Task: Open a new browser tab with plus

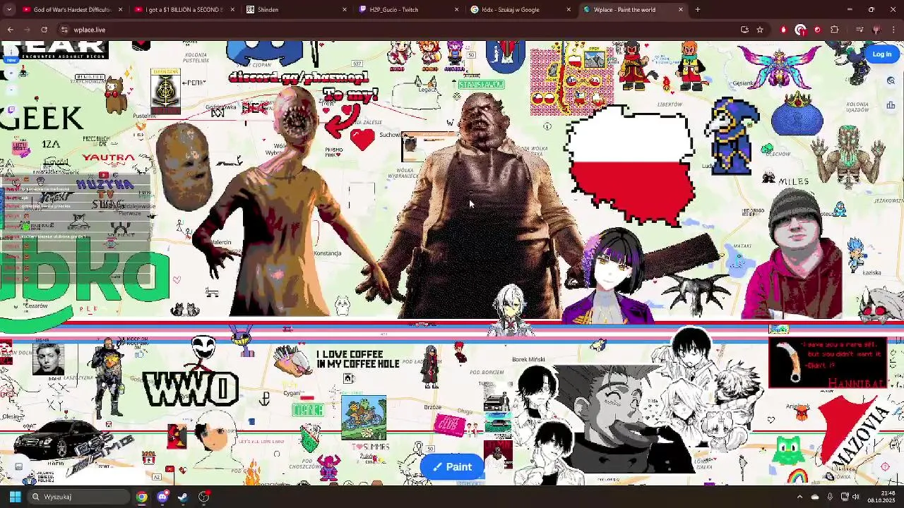Action: click(698, 10)
